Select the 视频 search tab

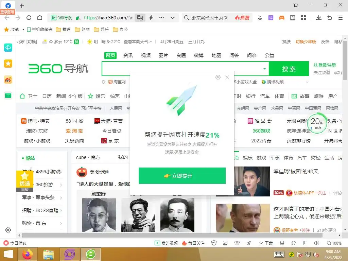[146, 55]
